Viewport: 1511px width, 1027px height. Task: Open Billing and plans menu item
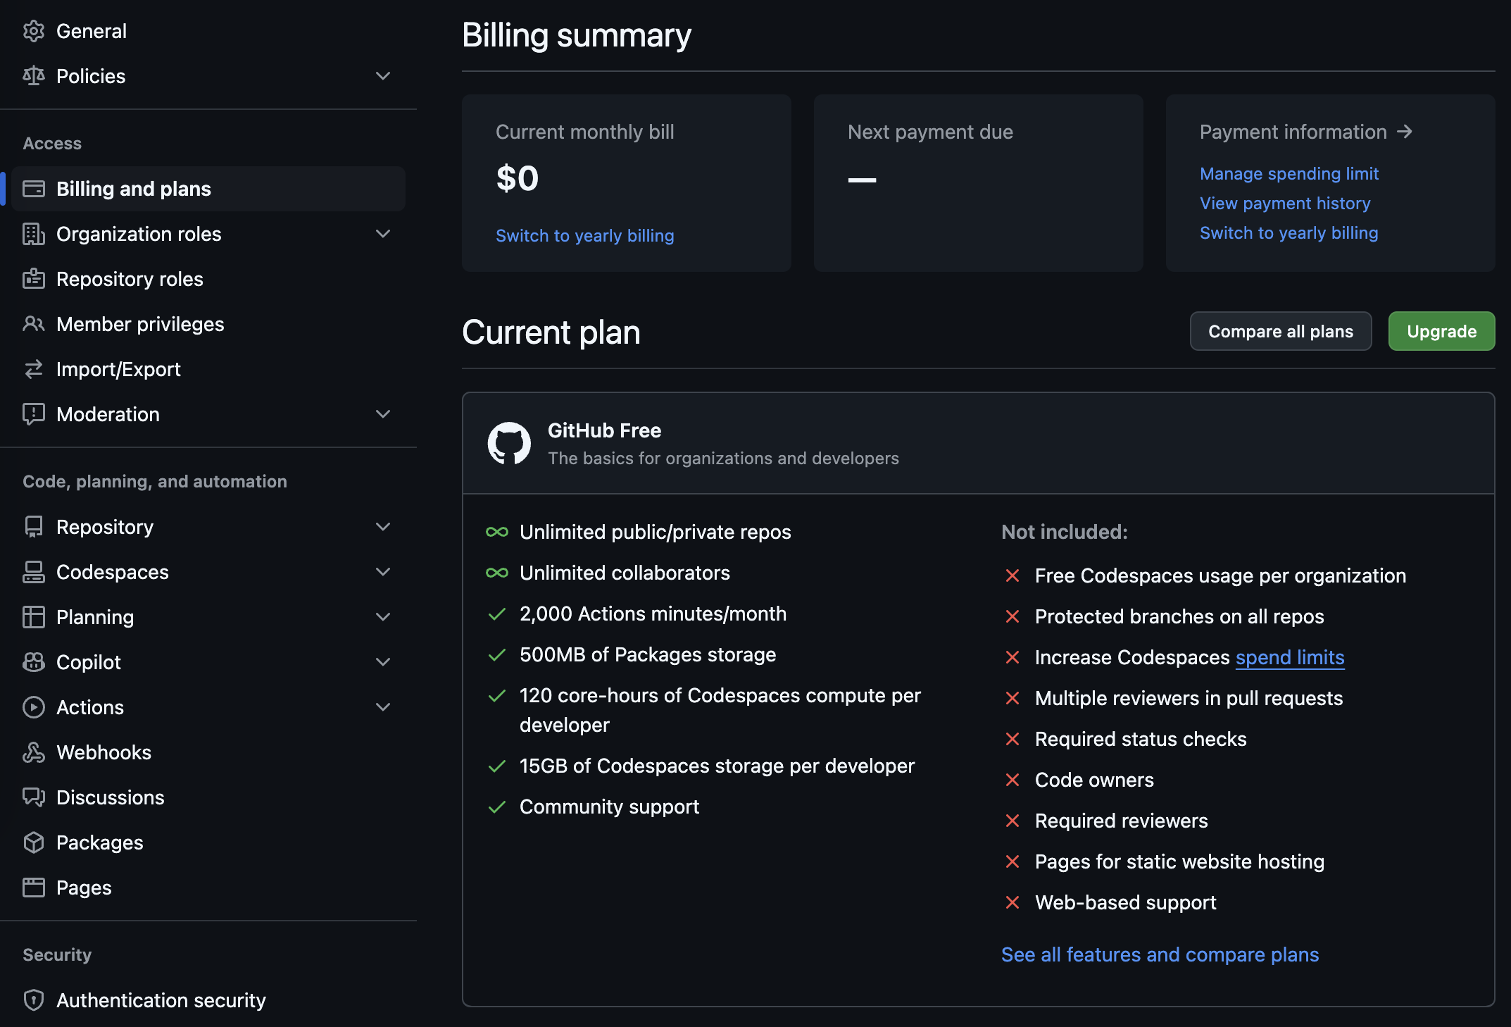[134, 189]
